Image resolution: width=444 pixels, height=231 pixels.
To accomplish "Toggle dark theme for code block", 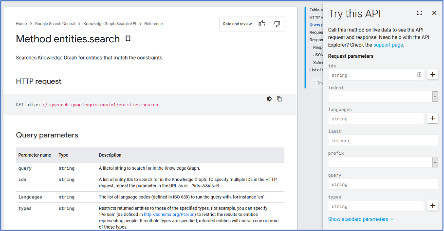I will tap(269, 99).
